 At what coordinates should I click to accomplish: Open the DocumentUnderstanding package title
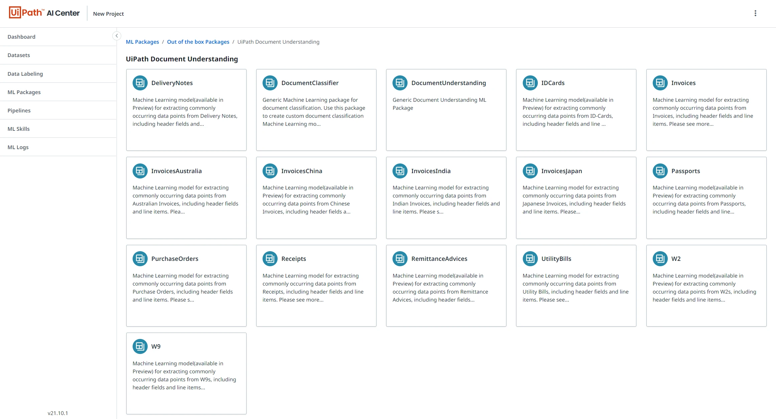(x=449, y=83)
